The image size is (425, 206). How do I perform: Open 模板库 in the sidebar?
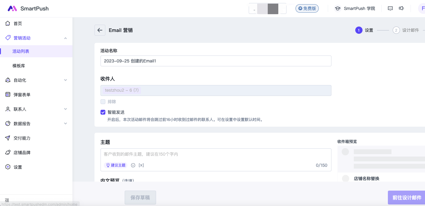[x=19, y=66]
